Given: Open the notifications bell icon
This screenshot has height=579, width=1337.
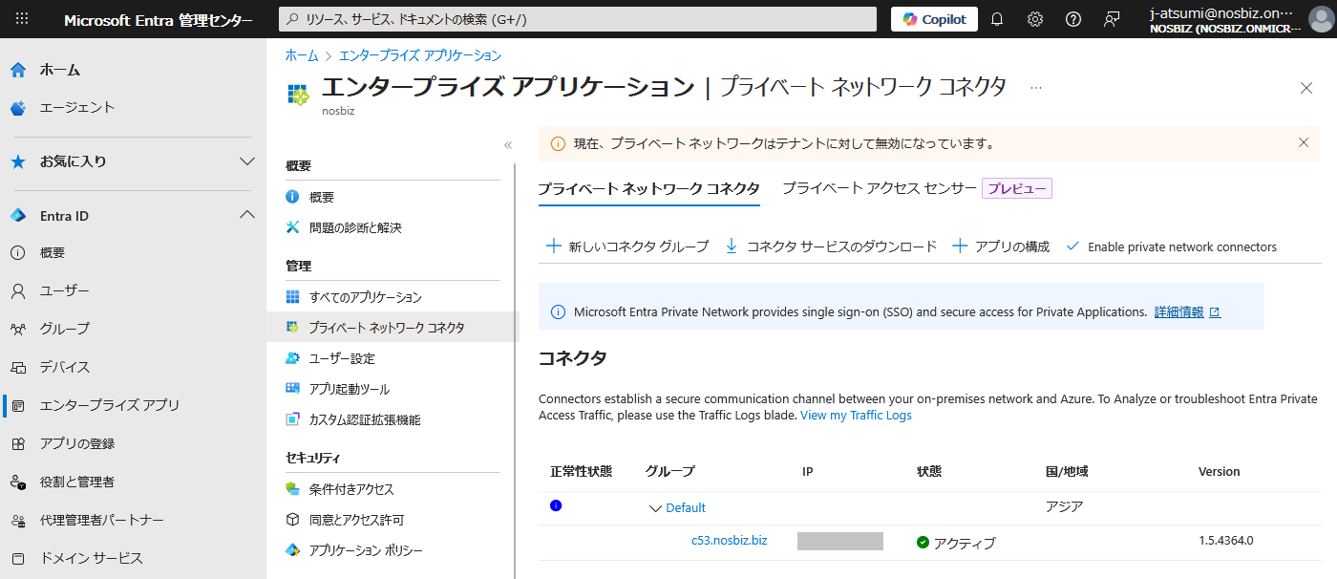Looking at the screenshot, I should [x=997, y=19].
